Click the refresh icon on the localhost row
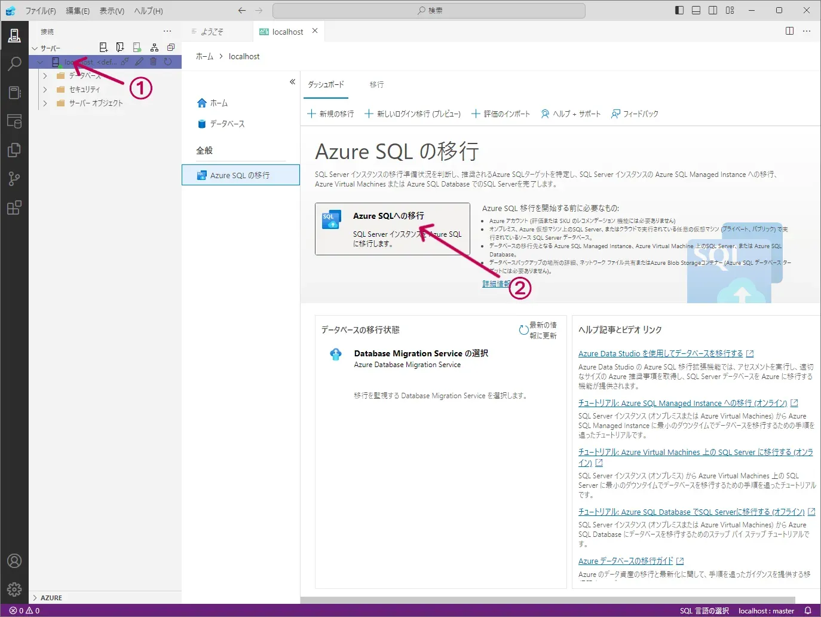Viewport: 821px width, 617px height. coord(168,62)
